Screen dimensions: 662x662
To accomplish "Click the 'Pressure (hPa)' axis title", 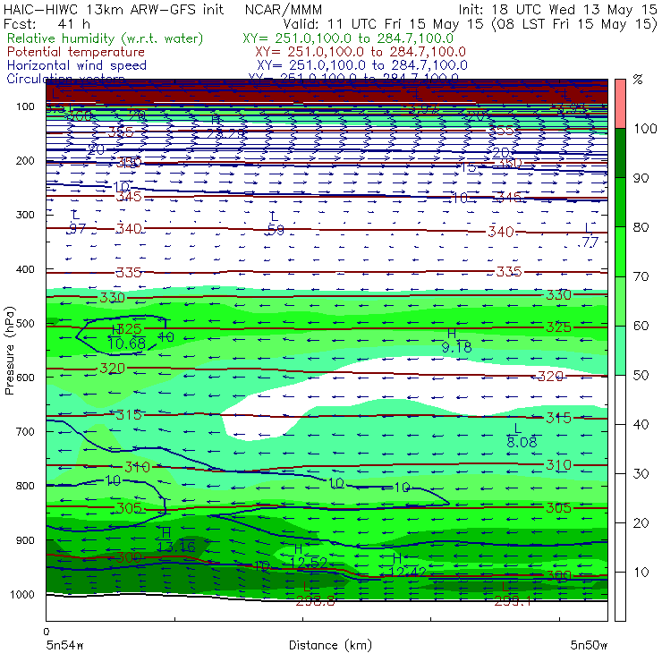I will pos(9,351).
